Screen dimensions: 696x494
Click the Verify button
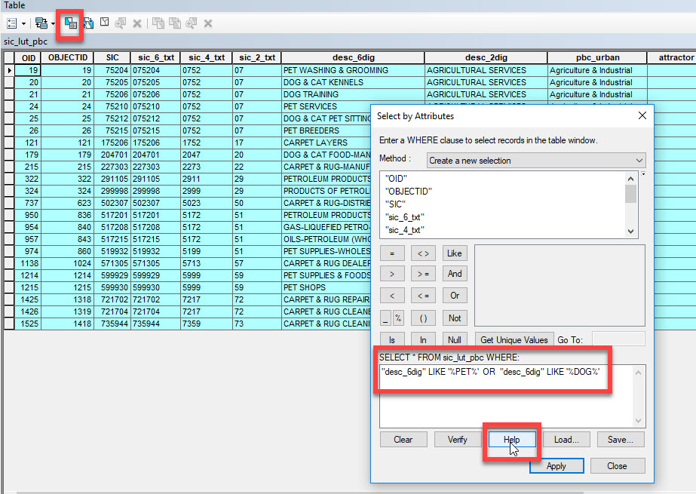(457, 440)
